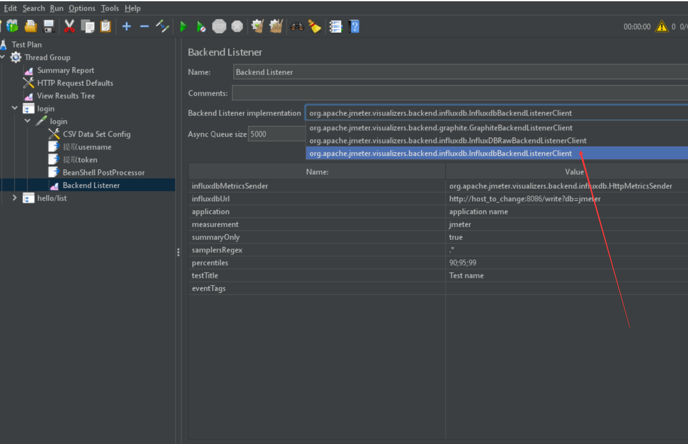Image resolution: width=688 pixels, height=444 pixels.
Task: Select View Results Tree in the tree
Action: (x=66, y=96)
